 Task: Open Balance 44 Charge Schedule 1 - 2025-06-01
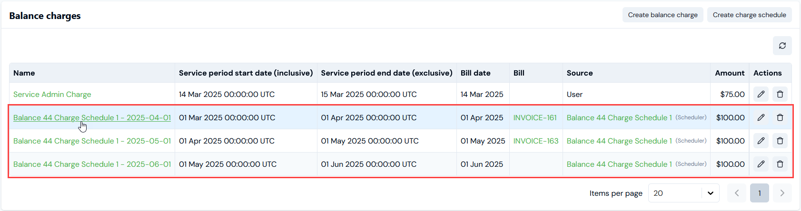[x=92, y=164]
